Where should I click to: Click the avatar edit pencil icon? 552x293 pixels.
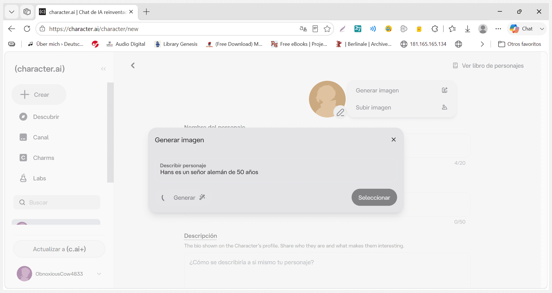[340, 113]
